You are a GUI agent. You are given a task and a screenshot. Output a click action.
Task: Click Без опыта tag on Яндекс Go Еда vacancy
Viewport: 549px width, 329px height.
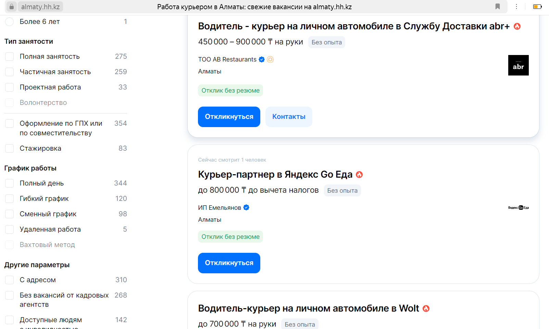342,191
